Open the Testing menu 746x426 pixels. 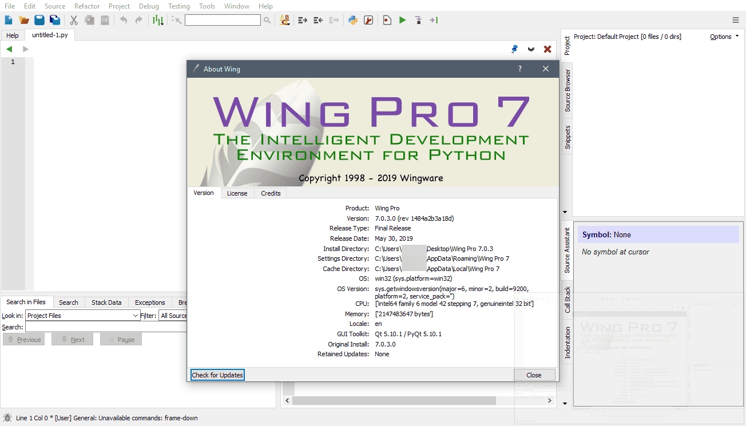[179, 6]
